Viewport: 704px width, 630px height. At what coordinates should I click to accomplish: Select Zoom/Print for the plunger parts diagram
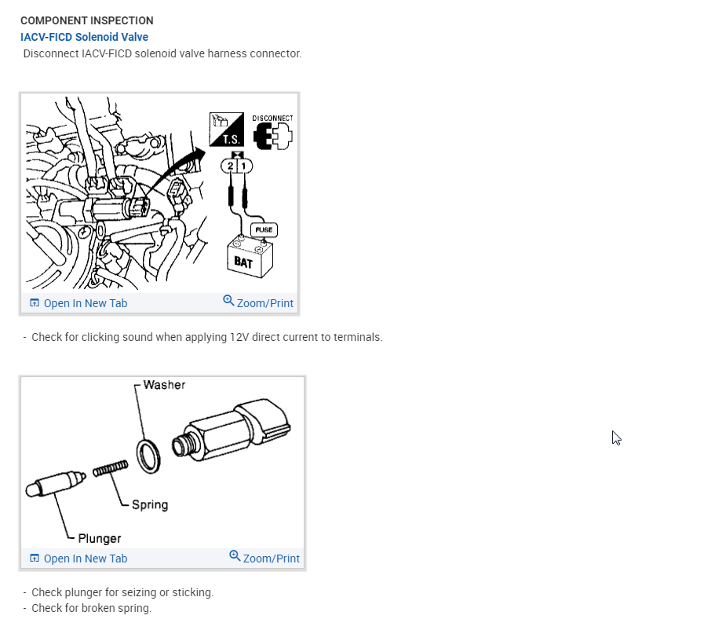272,559
